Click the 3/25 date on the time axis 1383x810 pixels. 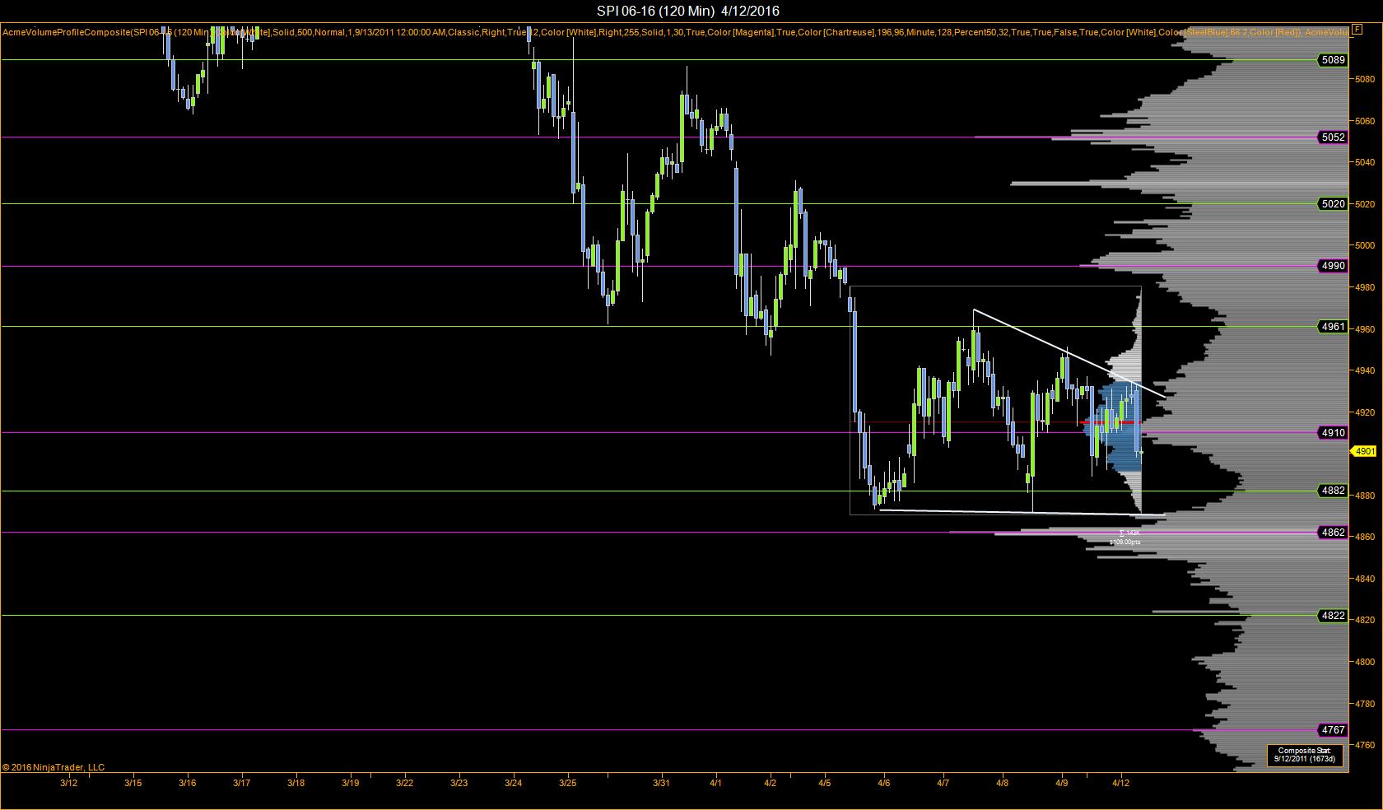(x=567, y=783)
